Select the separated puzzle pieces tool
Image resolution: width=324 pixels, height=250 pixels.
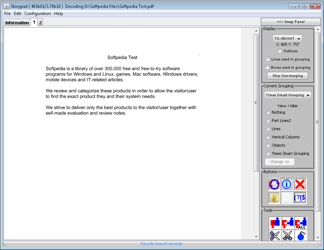coord(288,223)
